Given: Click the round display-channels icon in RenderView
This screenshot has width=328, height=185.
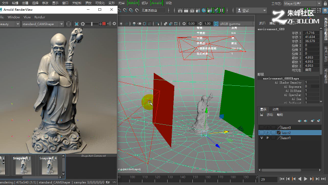Looking at the screenshot, I should (x=68, y=24).
